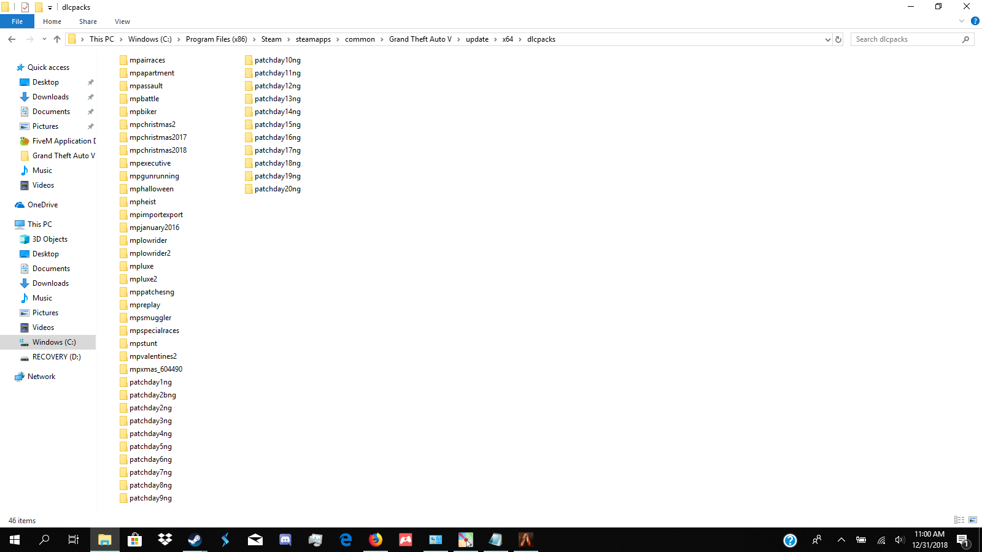
Task: Navigate to Program Files (x86) breadcrumb
Action: point(217,39)
